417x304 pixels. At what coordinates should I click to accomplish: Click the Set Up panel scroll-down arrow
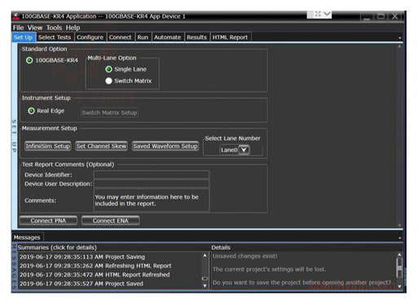tap(399, 225)
